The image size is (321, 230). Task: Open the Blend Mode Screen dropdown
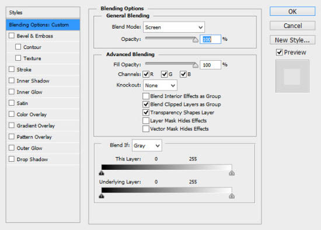174,27
